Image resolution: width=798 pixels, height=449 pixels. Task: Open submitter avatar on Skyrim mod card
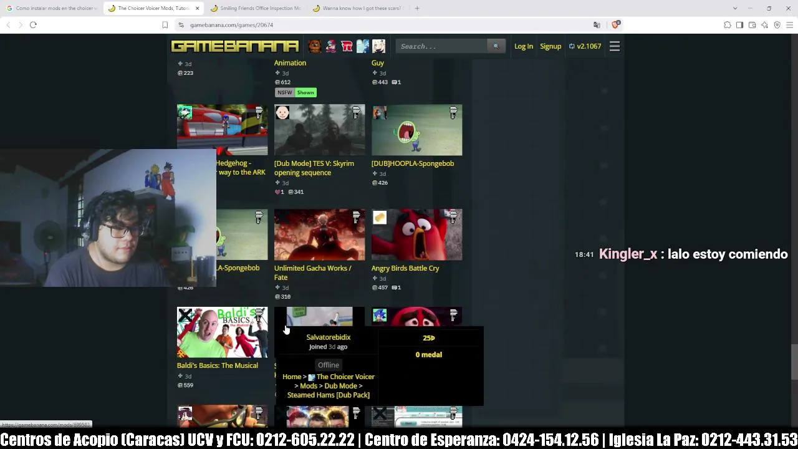click(x=282, y=112)
